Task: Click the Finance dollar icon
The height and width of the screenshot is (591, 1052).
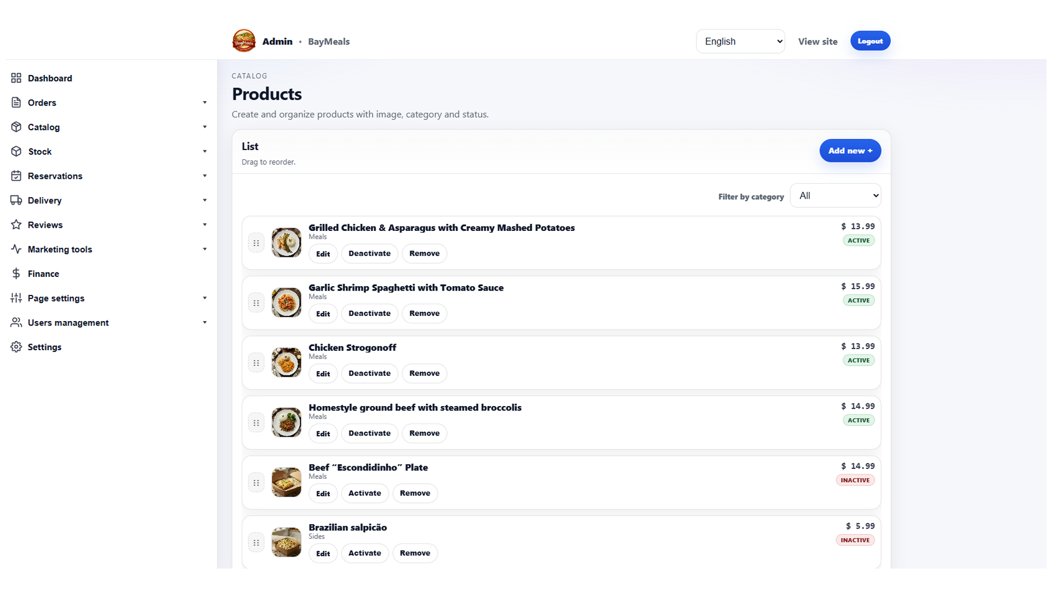Action: [16, 274]
